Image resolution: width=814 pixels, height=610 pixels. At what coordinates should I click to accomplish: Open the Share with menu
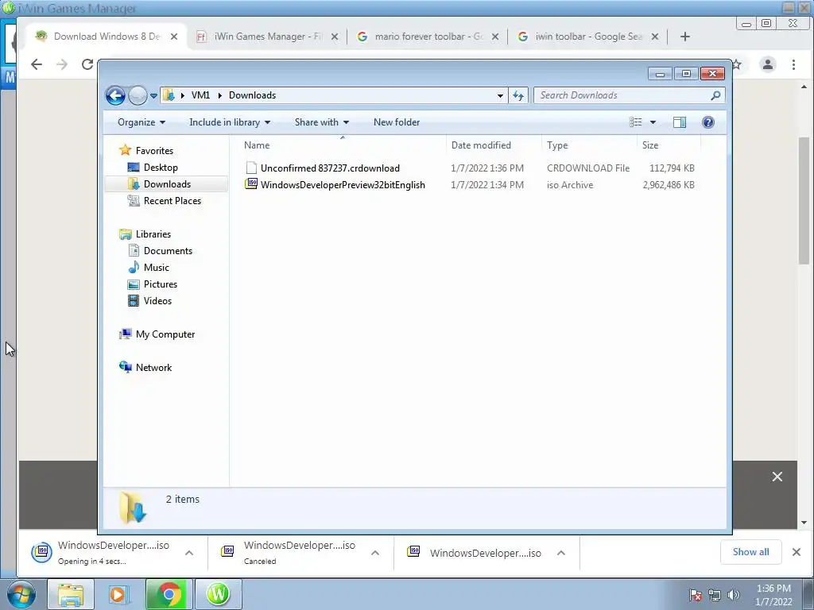click(322, 122)
